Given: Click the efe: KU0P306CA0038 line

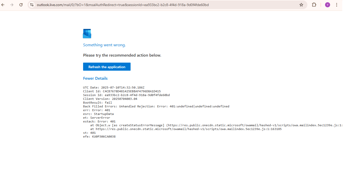Looking at the screenshot, I should click(x=99, y=137).
